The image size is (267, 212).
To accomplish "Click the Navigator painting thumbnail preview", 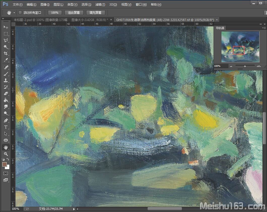I will click(240, 47).
